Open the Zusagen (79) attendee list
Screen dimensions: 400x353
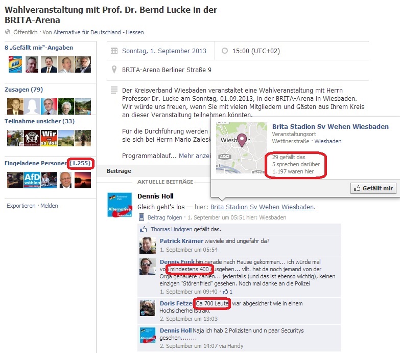[x=23, y=90]
